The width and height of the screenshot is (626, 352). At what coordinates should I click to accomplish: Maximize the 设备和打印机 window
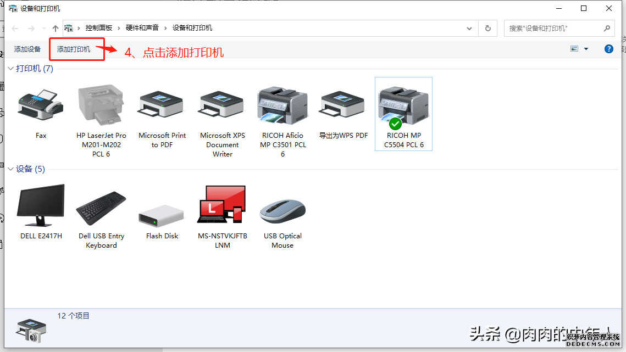pos(584,8)
